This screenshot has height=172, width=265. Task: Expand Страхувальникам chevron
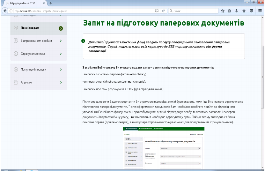click(61, 54)
